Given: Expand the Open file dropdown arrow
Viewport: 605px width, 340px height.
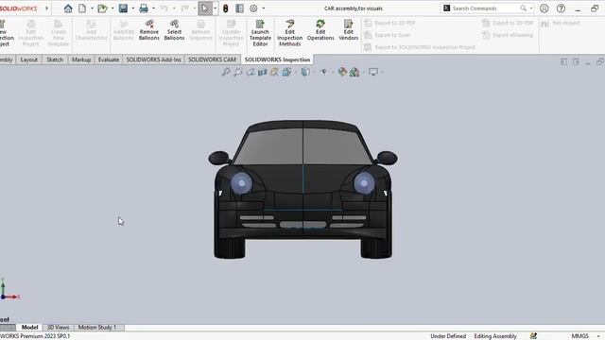Looking at the screenshot, I should 112,8.
